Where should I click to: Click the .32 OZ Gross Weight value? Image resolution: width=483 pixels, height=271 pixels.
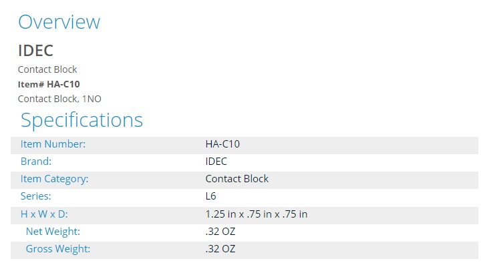pos(220,249)
